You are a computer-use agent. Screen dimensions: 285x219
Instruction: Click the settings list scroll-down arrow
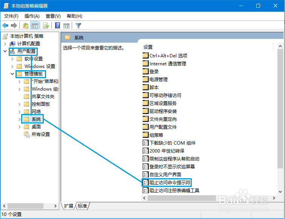tap(280, 191)
